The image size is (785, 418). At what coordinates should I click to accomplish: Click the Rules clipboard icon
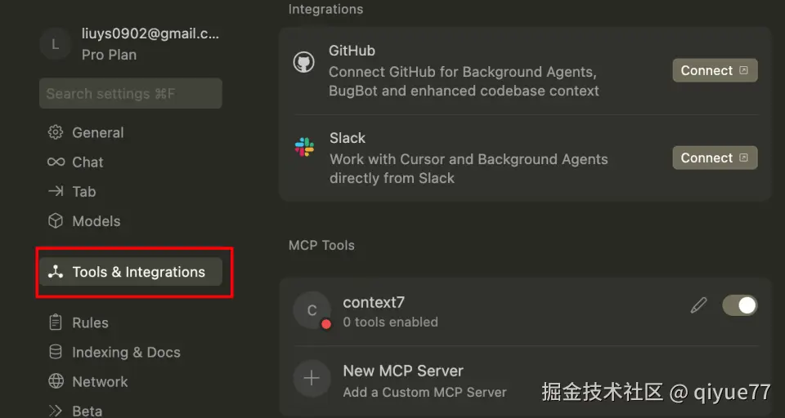coord(56,322)
